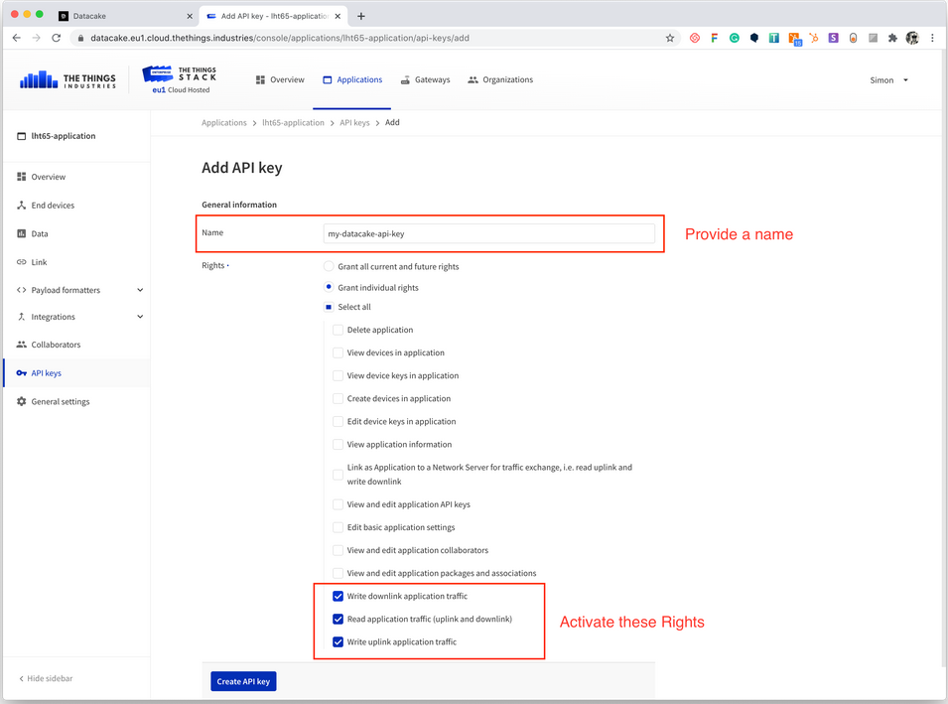This screenshot has height=704, width=948.
Task: Click the HubSpot extension icon
Action: click(x=814, y=38)
